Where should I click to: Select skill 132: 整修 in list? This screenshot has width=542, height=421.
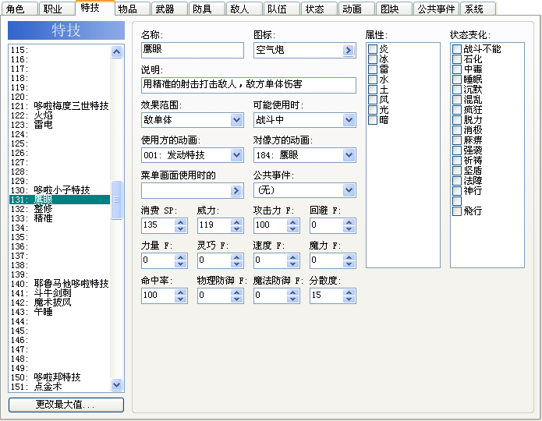tap(59, 209)
